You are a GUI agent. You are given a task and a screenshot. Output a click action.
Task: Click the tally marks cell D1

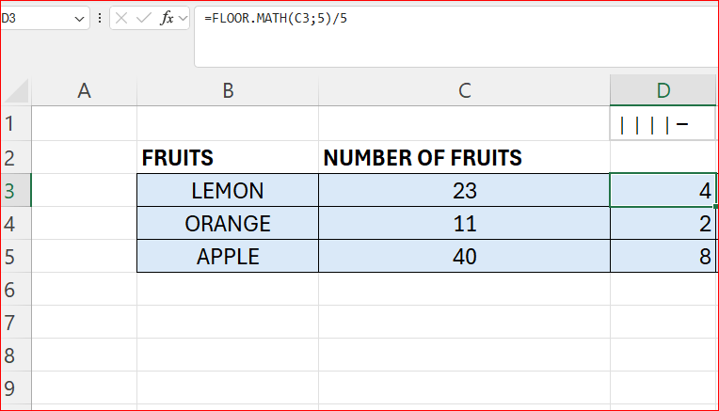(663, 123)
